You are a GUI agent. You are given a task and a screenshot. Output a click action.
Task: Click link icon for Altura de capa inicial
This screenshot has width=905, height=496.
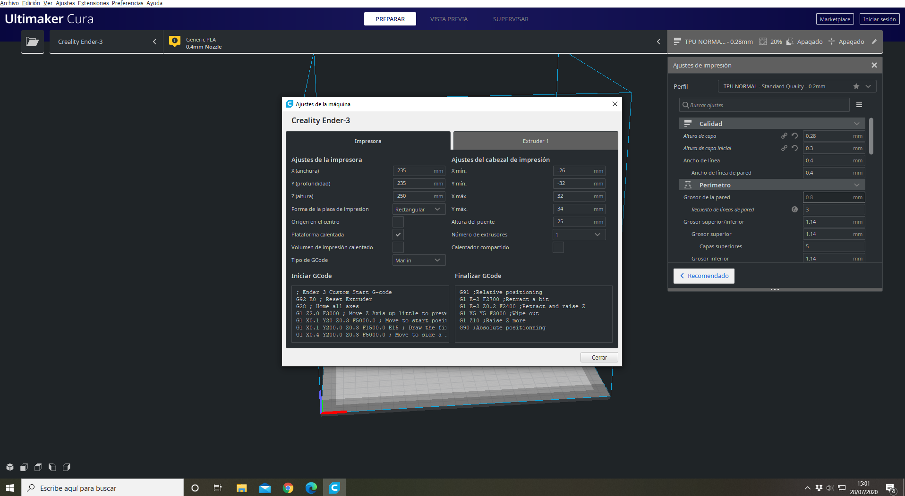click(x=784, y=148)
